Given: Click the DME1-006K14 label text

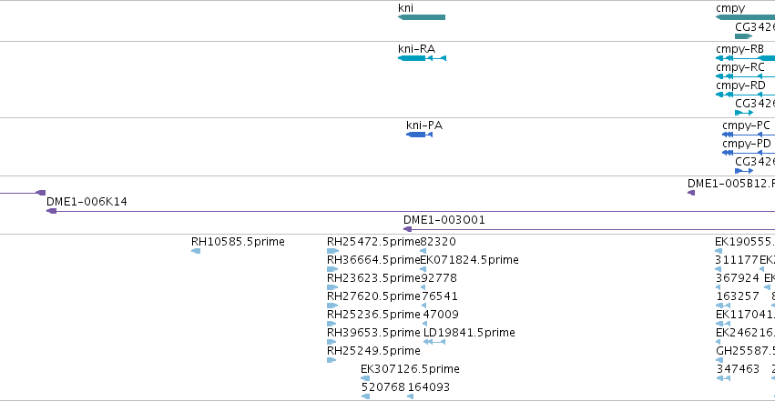Looking at the screenshot, I should pos(87,202).
